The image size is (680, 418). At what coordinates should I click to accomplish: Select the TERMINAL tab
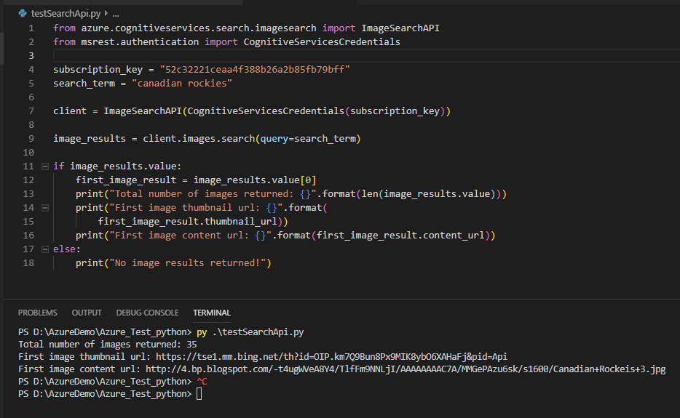click(211, 313)
